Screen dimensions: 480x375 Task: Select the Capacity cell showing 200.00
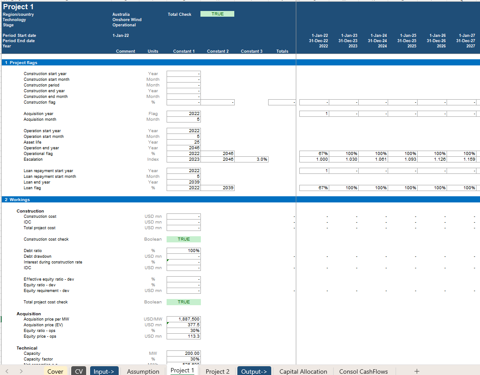[184, 353]
